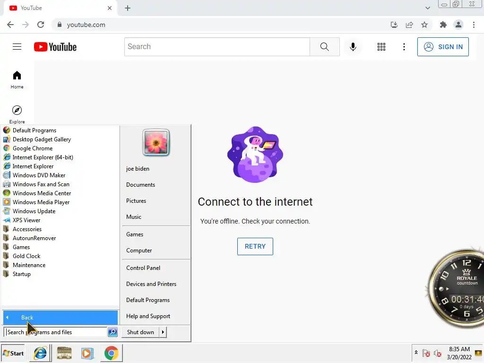Open Windows Media Center
Viewport: 484px width, 363px height.
click(x=42, y=193)
